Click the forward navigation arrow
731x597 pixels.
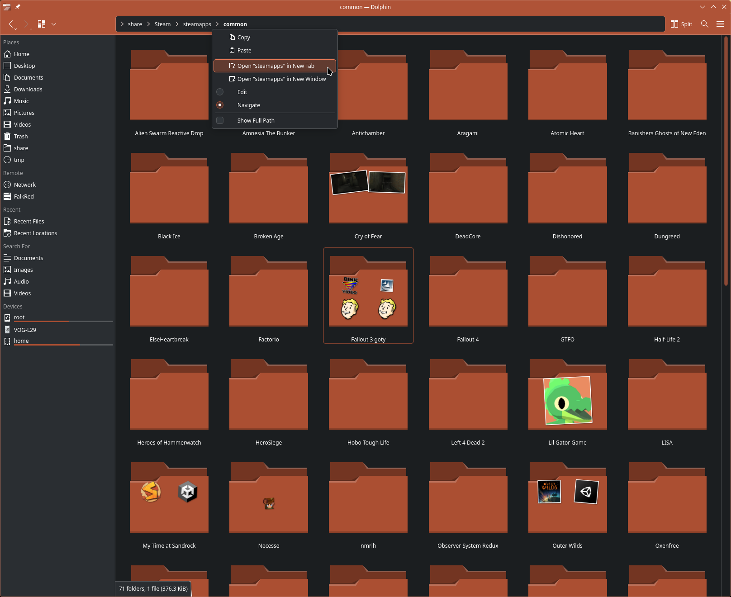pyautogui.click(x=26, y=24)
